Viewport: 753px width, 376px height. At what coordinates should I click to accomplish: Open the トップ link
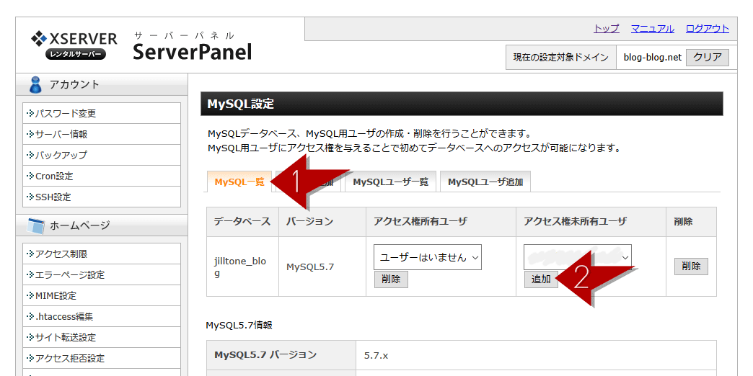[607, 28]
